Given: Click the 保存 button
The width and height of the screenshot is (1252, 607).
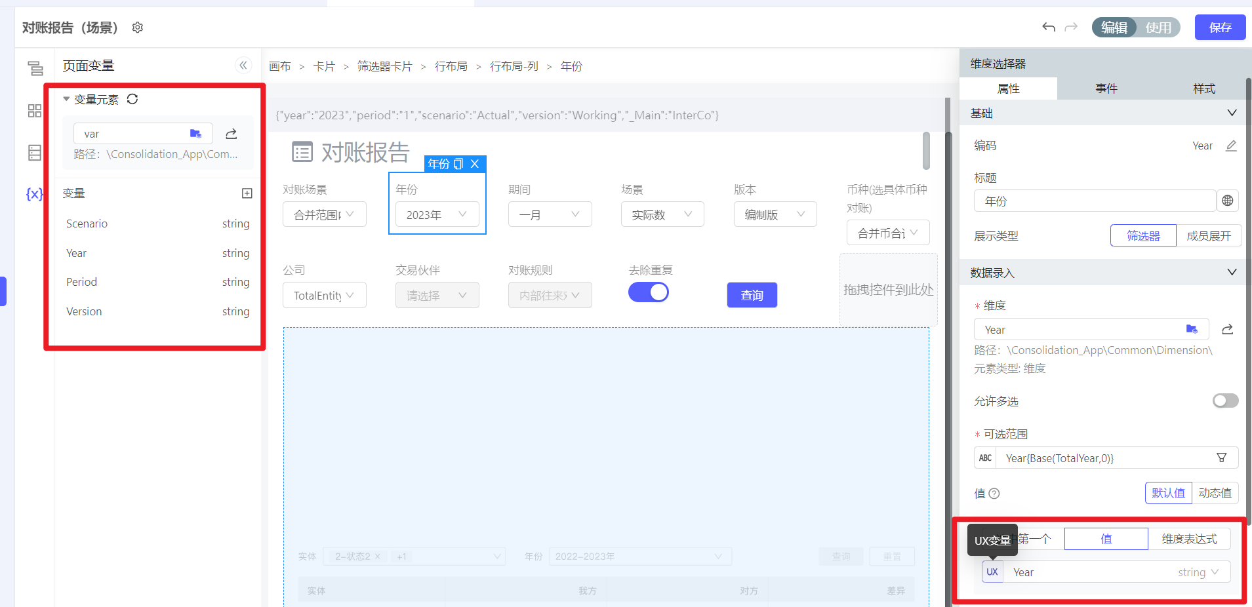Looking at the screenshot, I should click(x=1220, y=28).
